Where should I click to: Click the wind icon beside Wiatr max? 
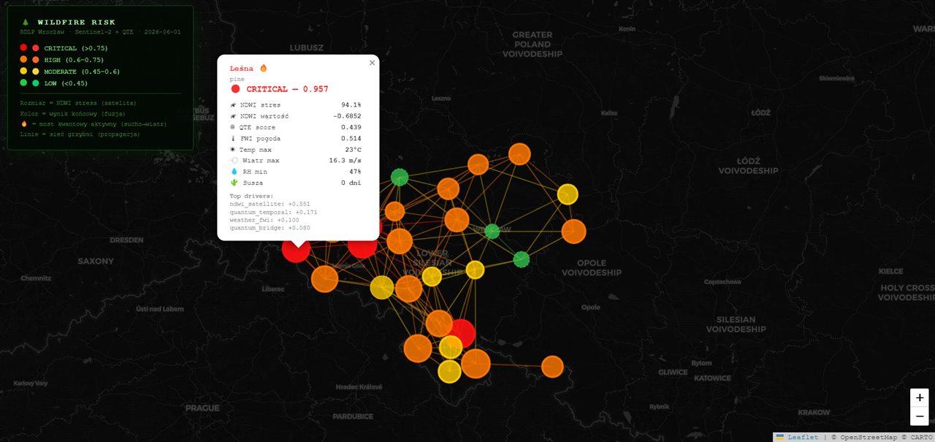234,160
